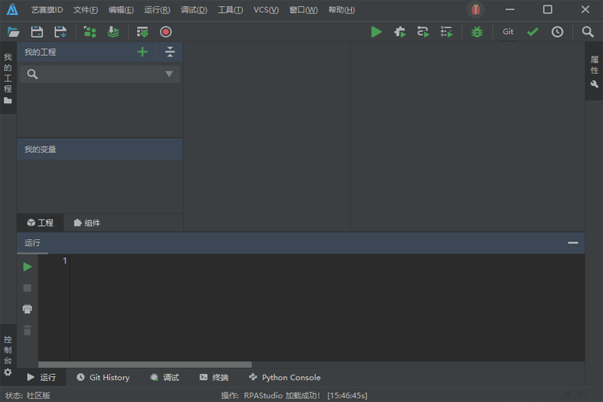Open the search filter dropdown arrow
Screen dimensions: 603x402
[169, 74]
